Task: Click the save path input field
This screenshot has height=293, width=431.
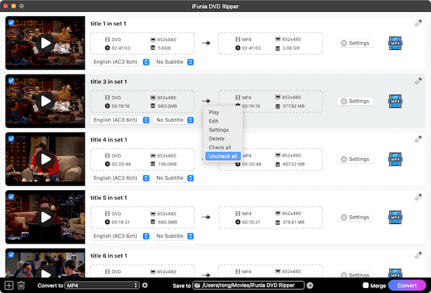Action: click(x=249, y=285)
